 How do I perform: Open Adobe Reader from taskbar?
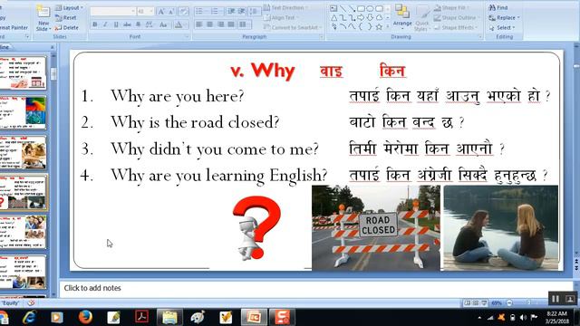pos(141,317)
